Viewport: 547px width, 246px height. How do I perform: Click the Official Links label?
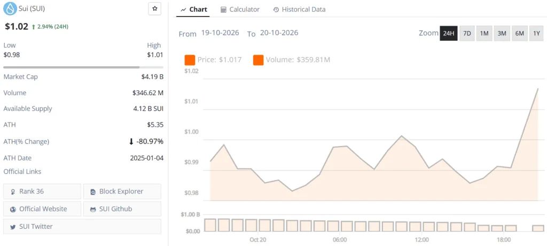click(x=22, y=172)
